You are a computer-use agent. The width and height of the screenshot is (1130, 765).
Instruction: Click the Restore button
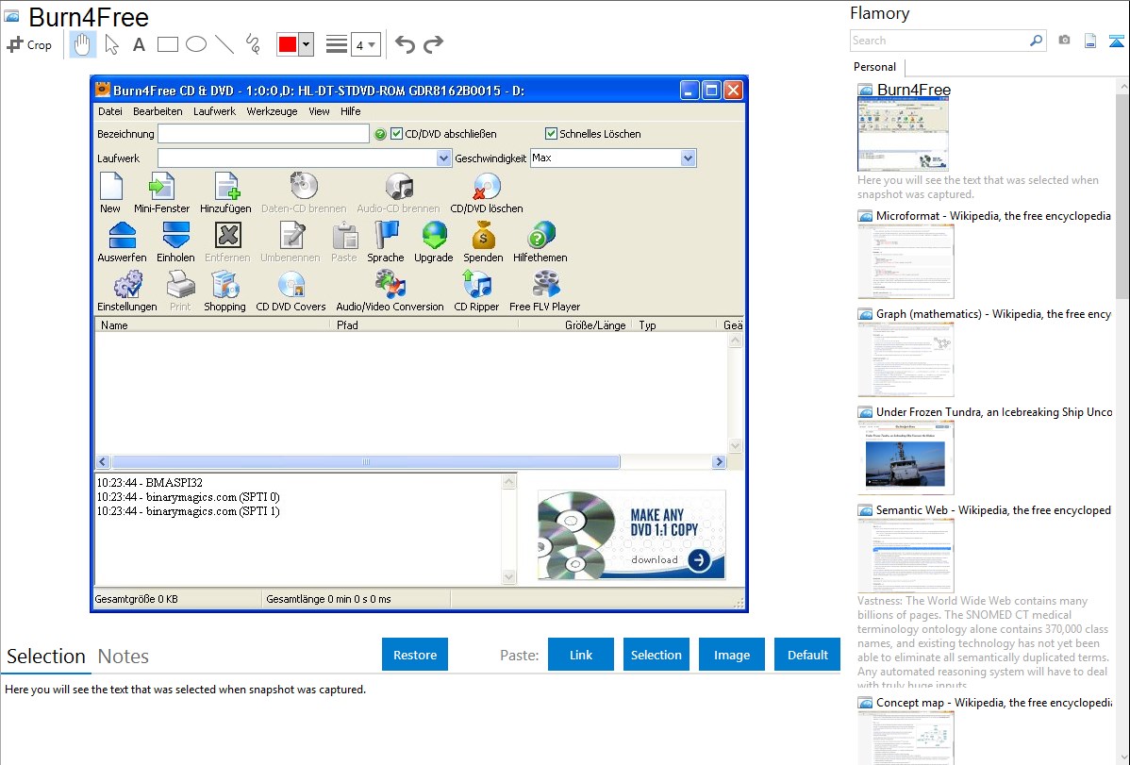415,655
